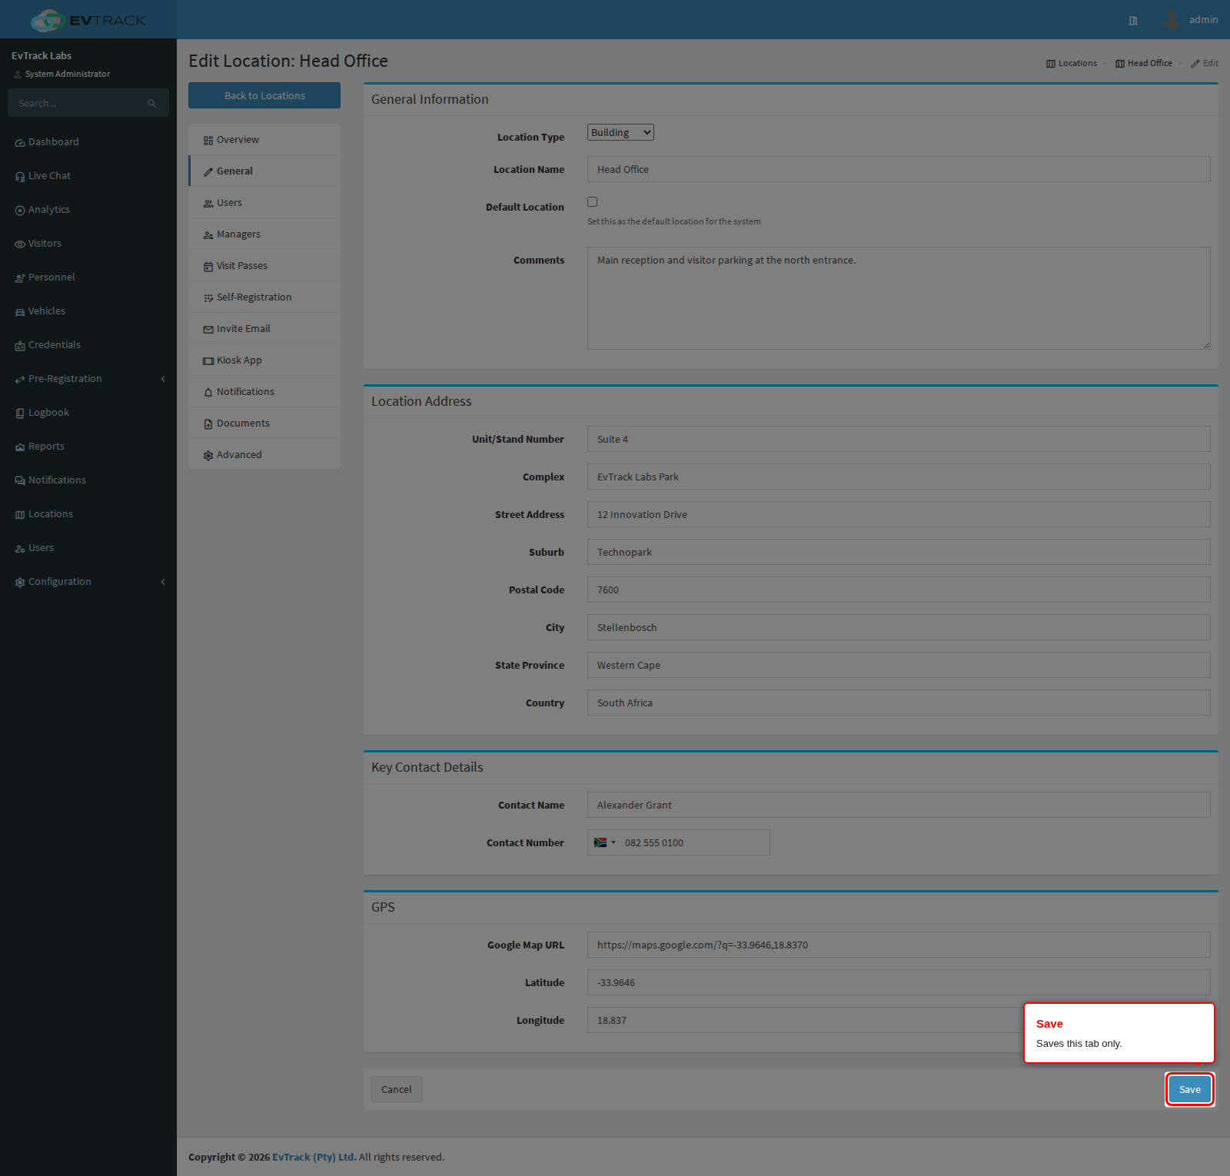Click the Logbook icon in sidebar
The width and height of the screenshot is (1230, 1176).
point(20,414)
